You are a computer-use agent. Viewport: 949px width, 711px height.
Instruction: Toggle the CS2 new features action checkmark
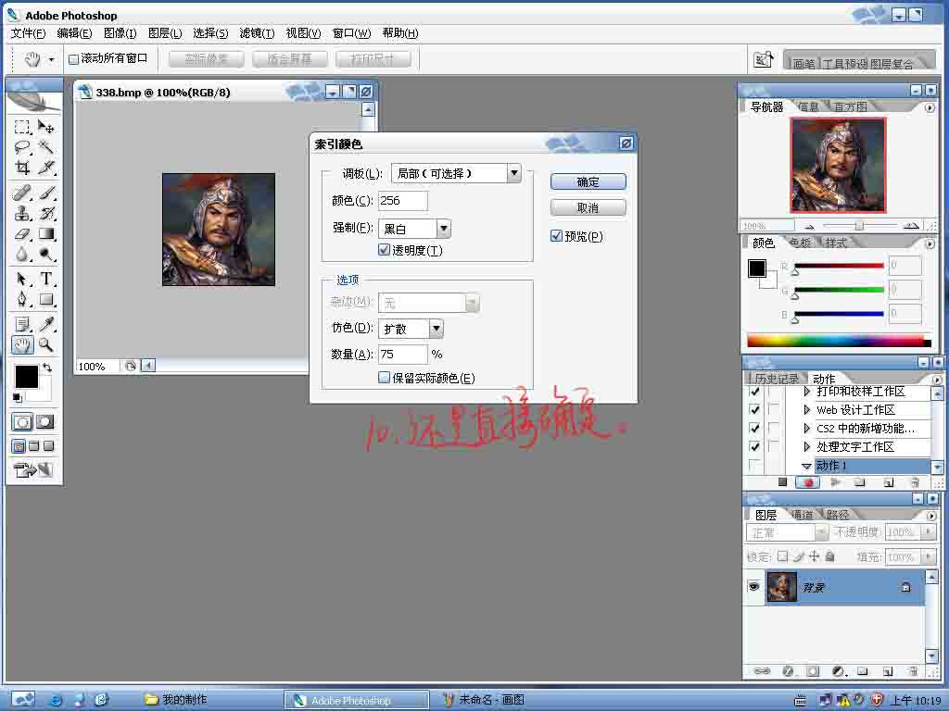pos(754,428)
